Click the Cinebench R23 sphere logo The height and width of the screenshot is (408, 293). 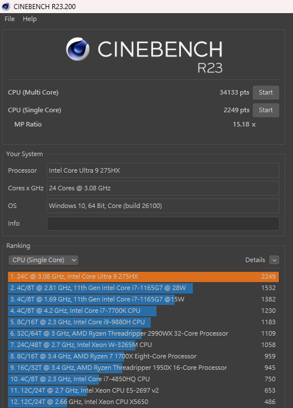(x=78, y=49)
